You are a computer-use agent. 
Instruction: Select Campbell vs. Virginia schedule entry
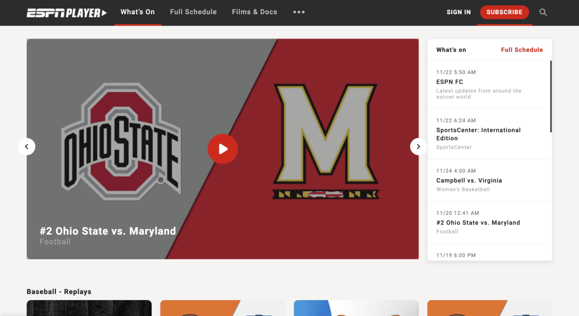point(489,180)
